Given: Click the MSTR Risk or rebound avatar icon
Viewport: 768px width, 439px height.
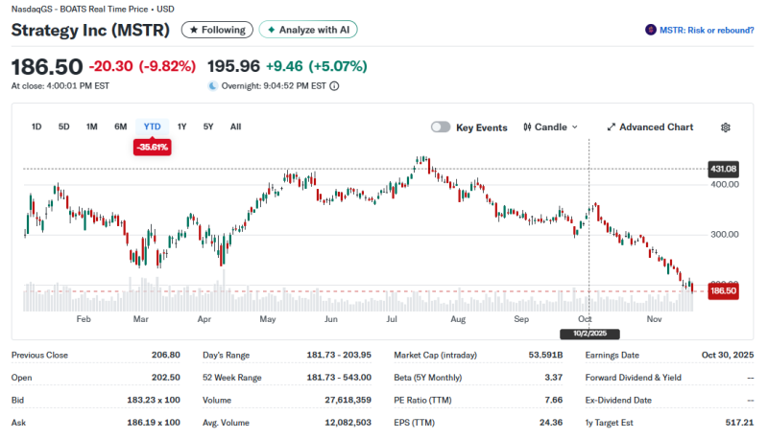Looking at the screenshot, I should [651, 30].
